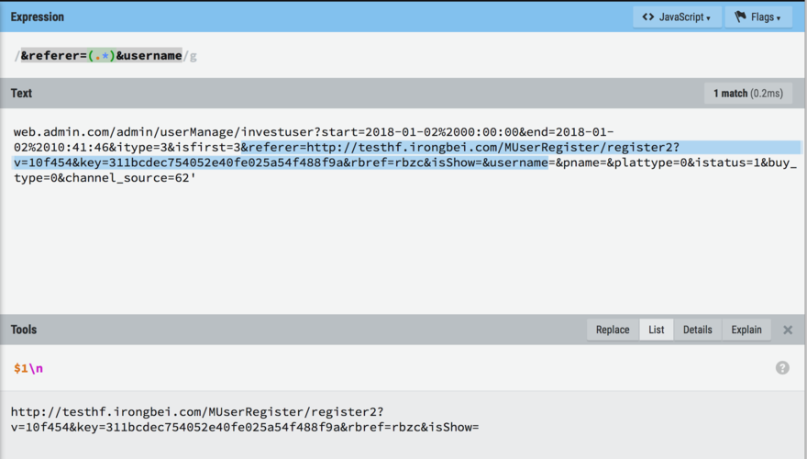Switch to the List tab

[657, 330]
